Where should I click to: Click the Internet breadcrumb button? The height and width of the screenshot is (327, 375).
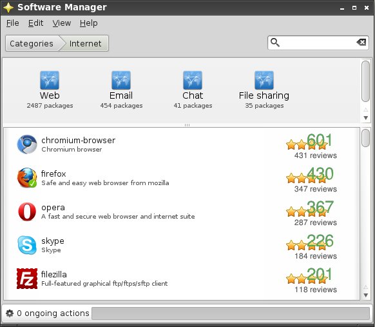[85, 43]
